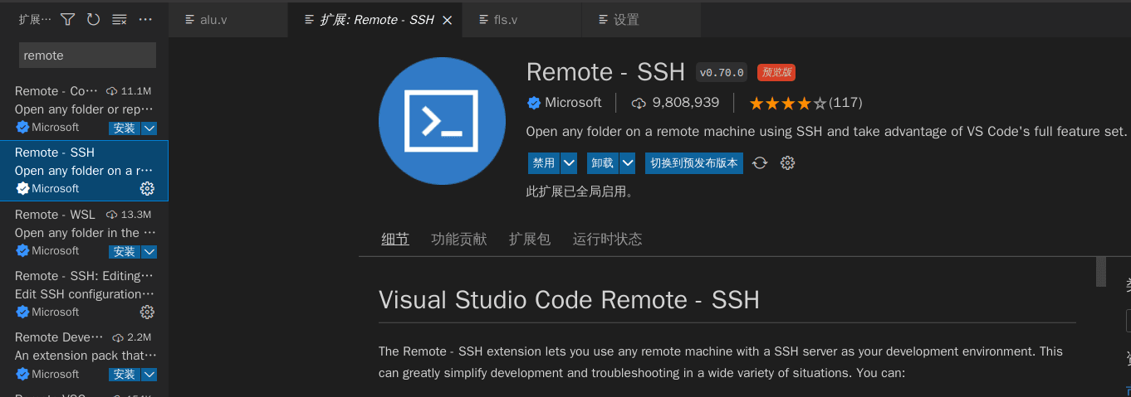Click the Remote Development 2.2M download count
This screenshot has height=397, width=1131.
point(132,337)
